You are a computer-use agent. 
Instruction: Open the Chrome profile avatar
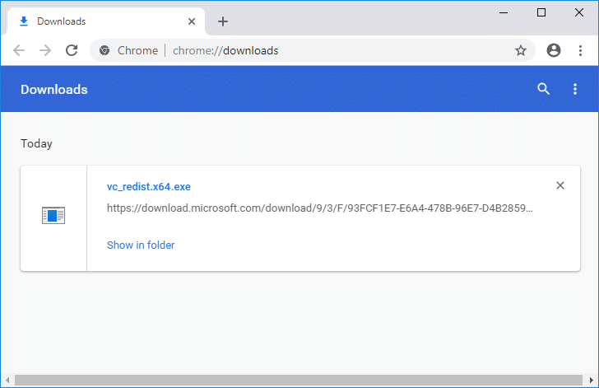[553, 50]
